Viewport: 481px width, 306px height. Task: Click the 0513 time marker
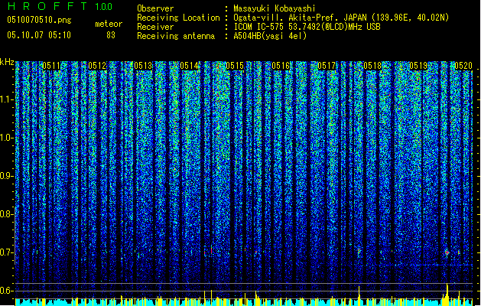143,66
